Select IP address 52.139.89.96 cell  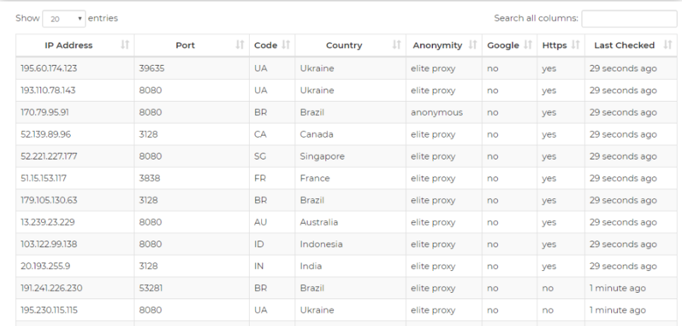coord(75,134)
